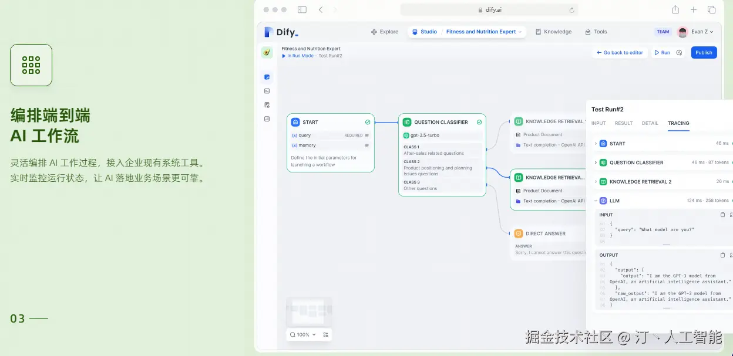Click Go back to editor

pos(620,53)
